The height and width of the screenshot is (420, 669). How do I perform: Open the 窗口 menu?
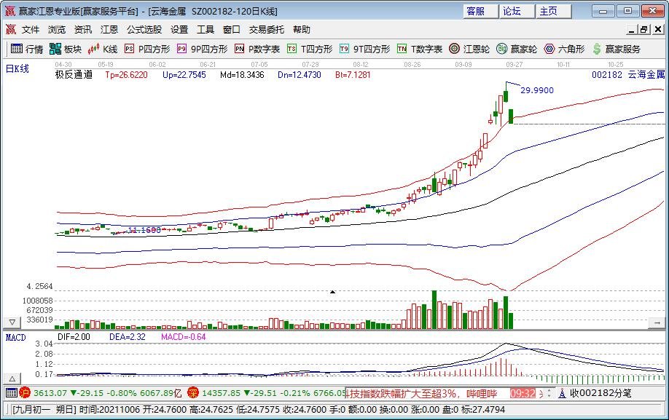pyautogui.click(x=232, y=29)
